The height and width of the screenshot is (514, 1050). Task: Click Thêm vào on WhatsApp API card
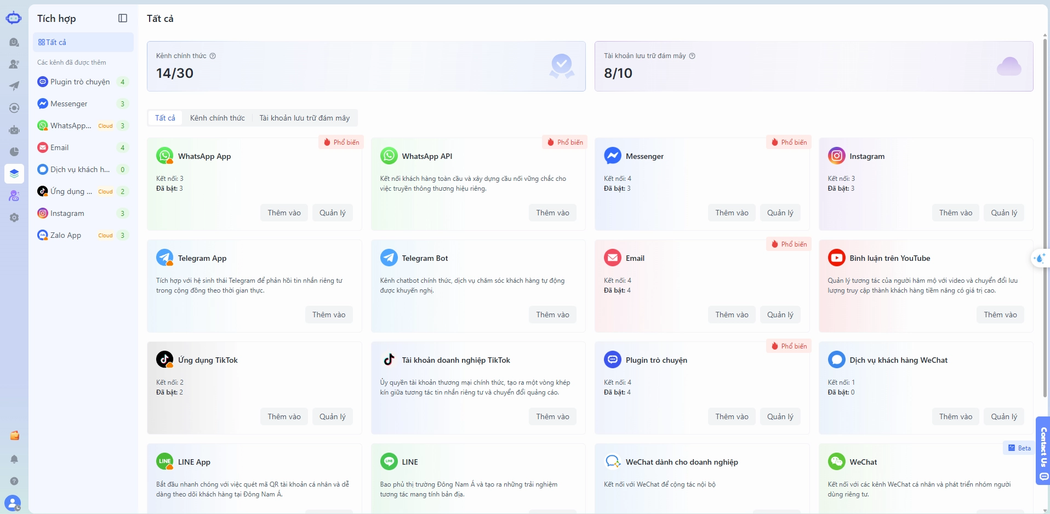coord(552,213)
